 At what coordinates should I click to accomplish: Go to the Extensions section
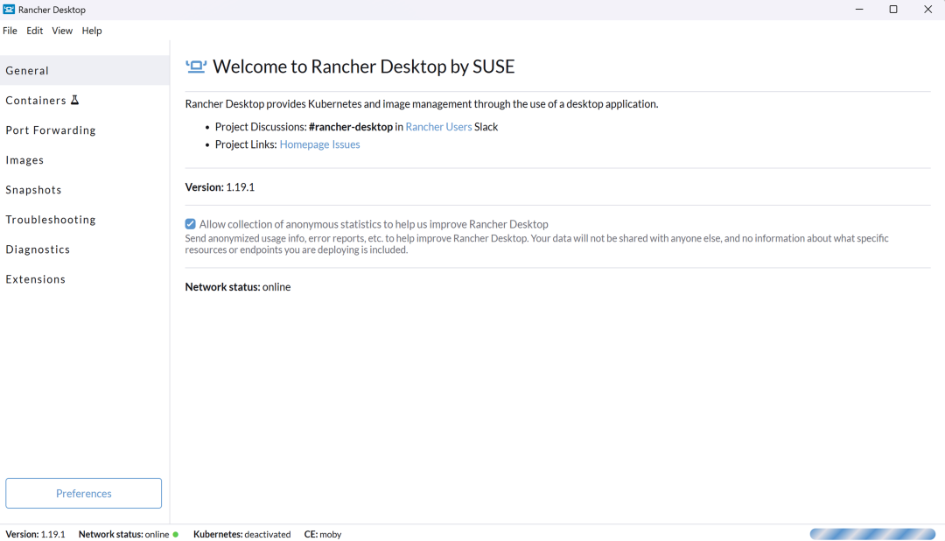pyautogui.click(x=84, y=279)
